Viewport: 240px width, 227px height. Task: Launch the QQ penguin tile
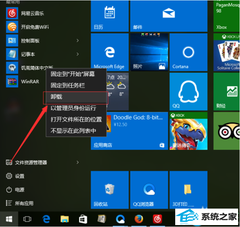point(189,92)
